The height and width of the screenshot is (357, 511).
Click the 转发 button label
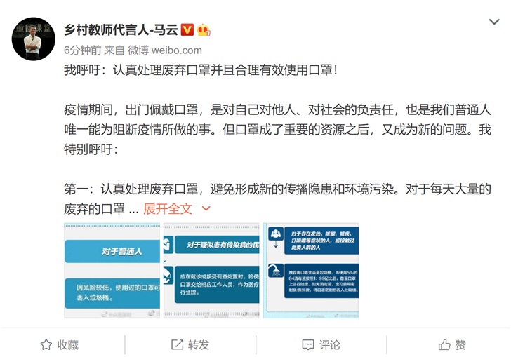[199, 344]
